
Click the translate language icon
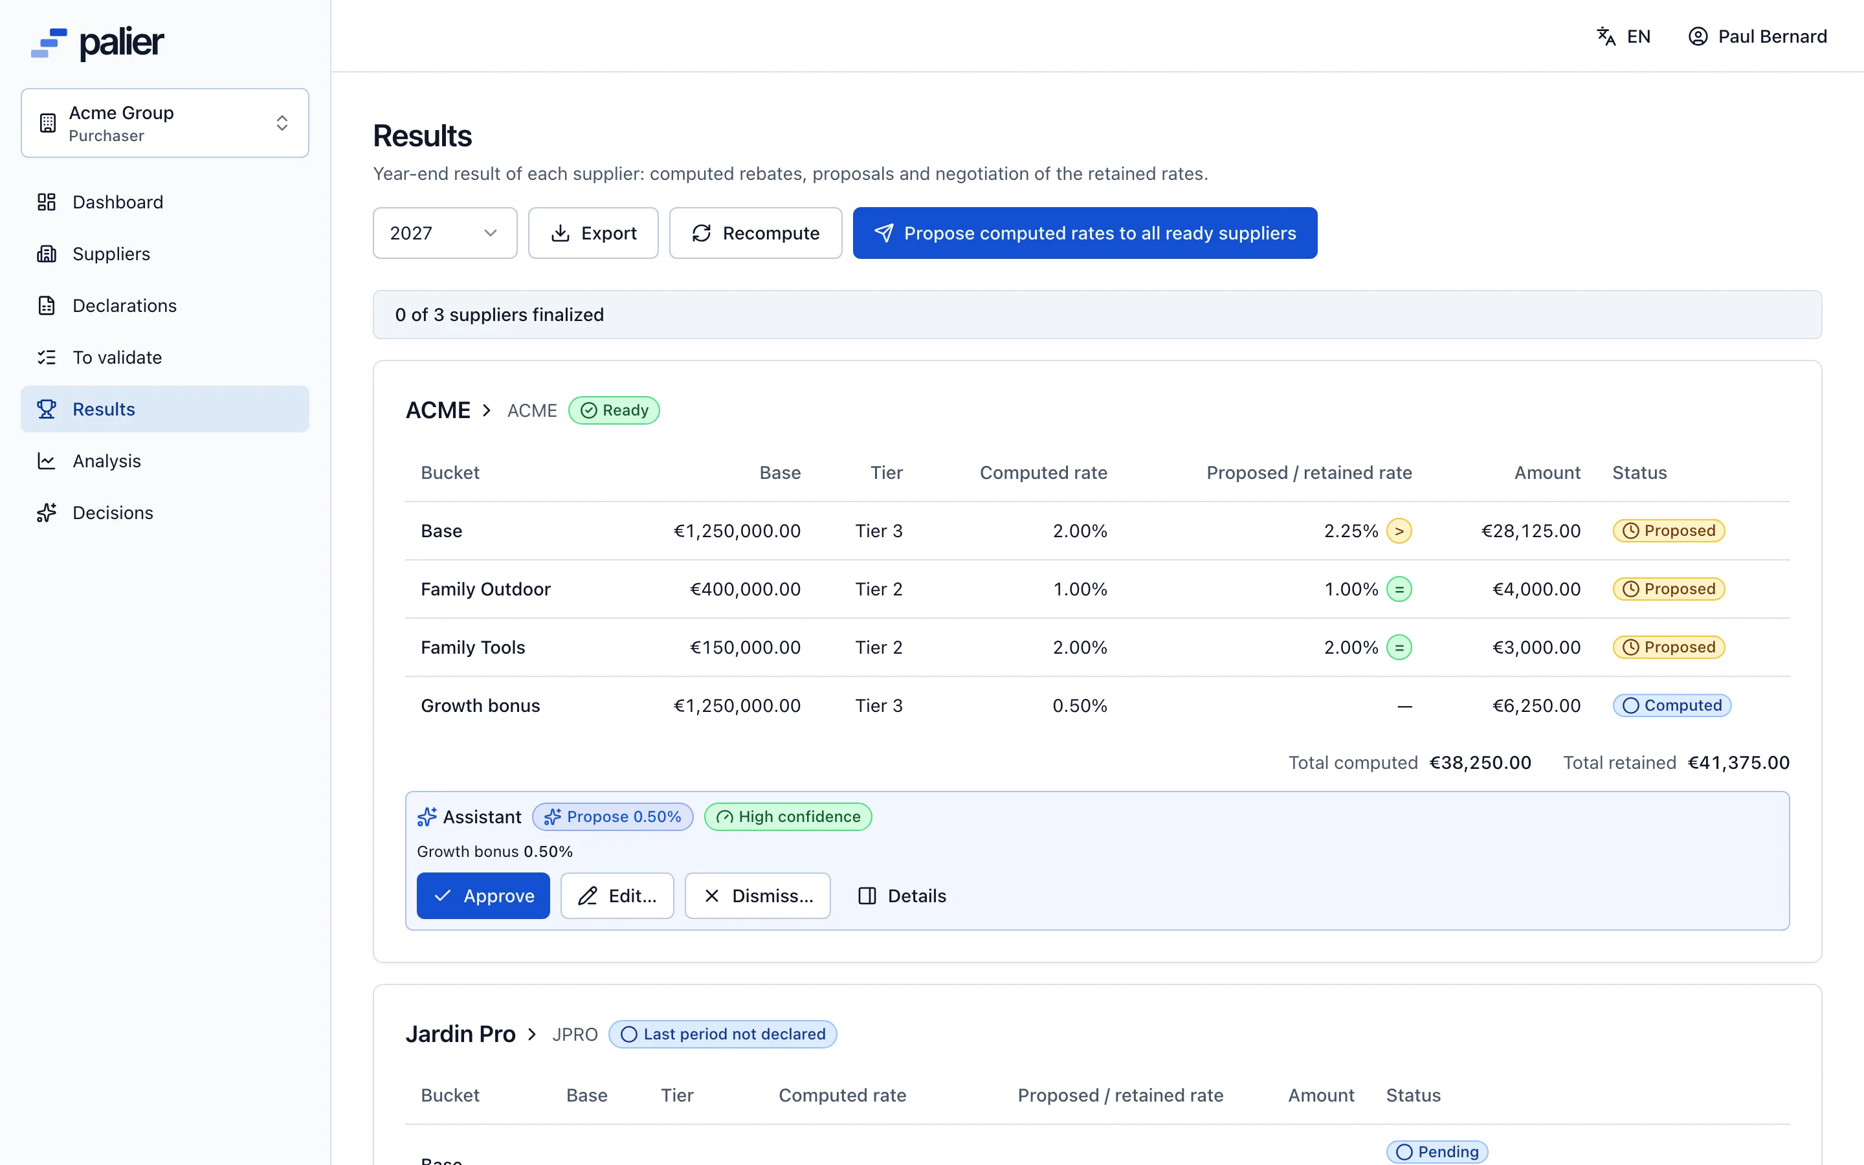pos(1606,36)
